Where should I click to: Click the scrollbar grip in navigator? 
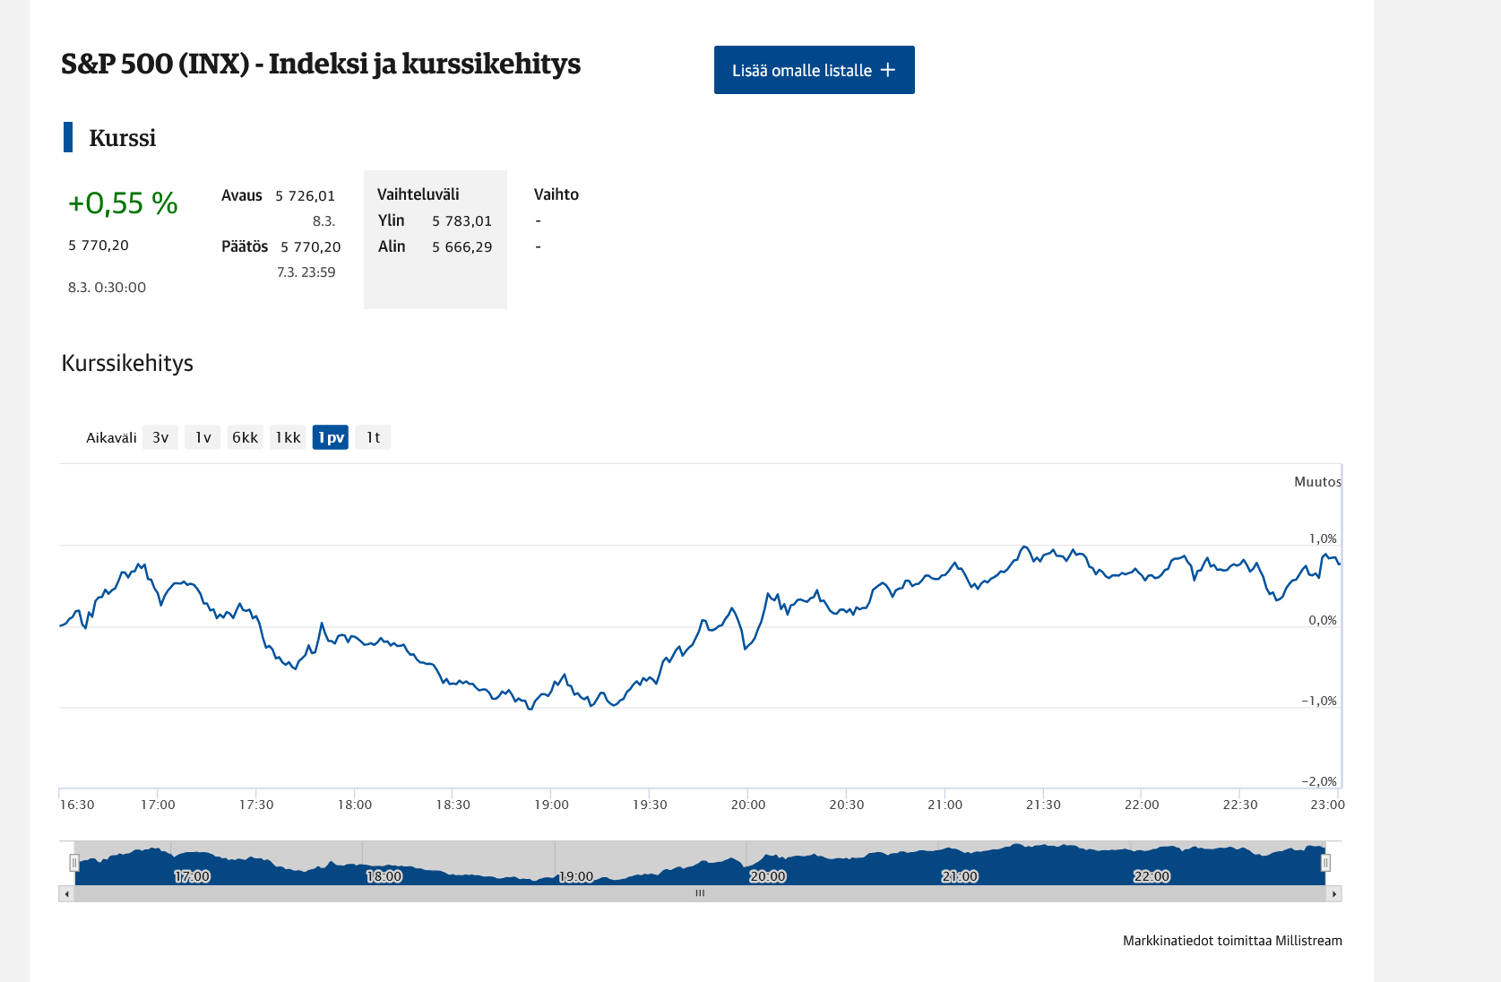(x=700, y=893)
